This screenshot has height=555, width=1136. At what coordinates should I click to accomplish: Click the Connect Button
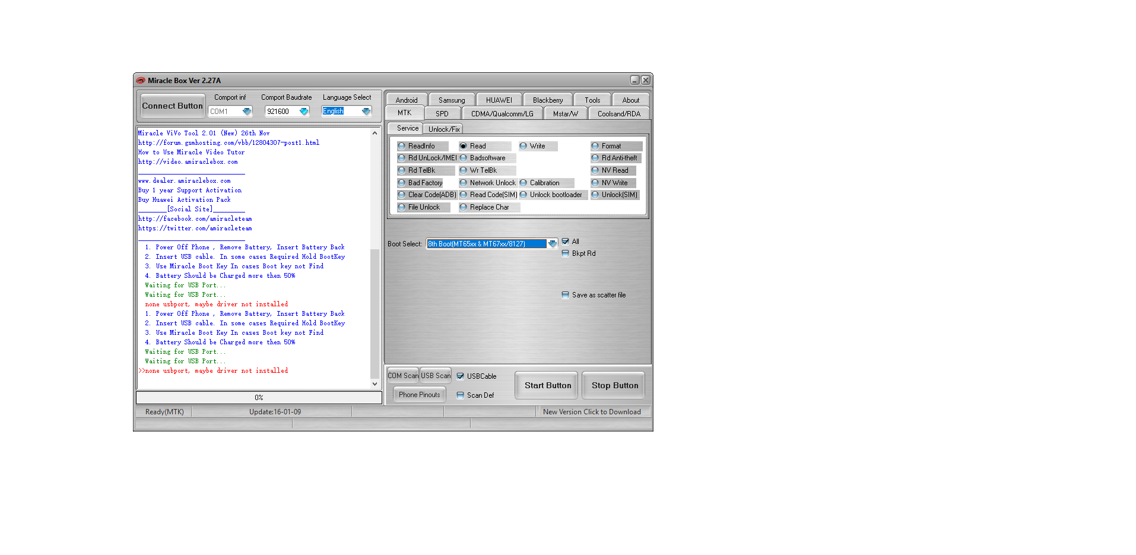(x=172, y=106)
